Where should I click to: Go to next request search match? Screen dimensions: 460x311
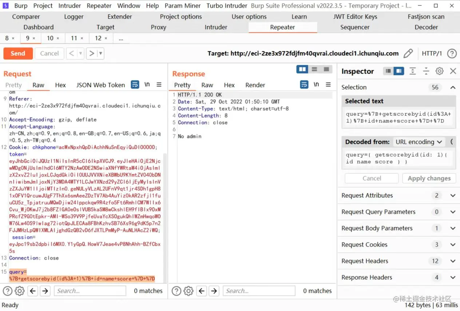(45, 291)
